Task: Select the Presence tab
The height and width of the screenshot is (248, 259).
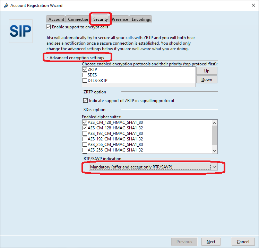Action: point(120,19)
